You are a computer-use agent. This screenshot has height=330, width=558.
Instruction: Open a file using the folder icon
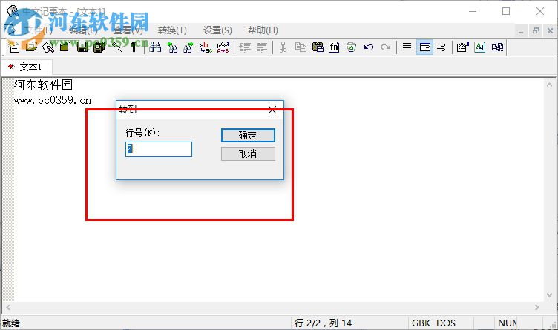32,47
